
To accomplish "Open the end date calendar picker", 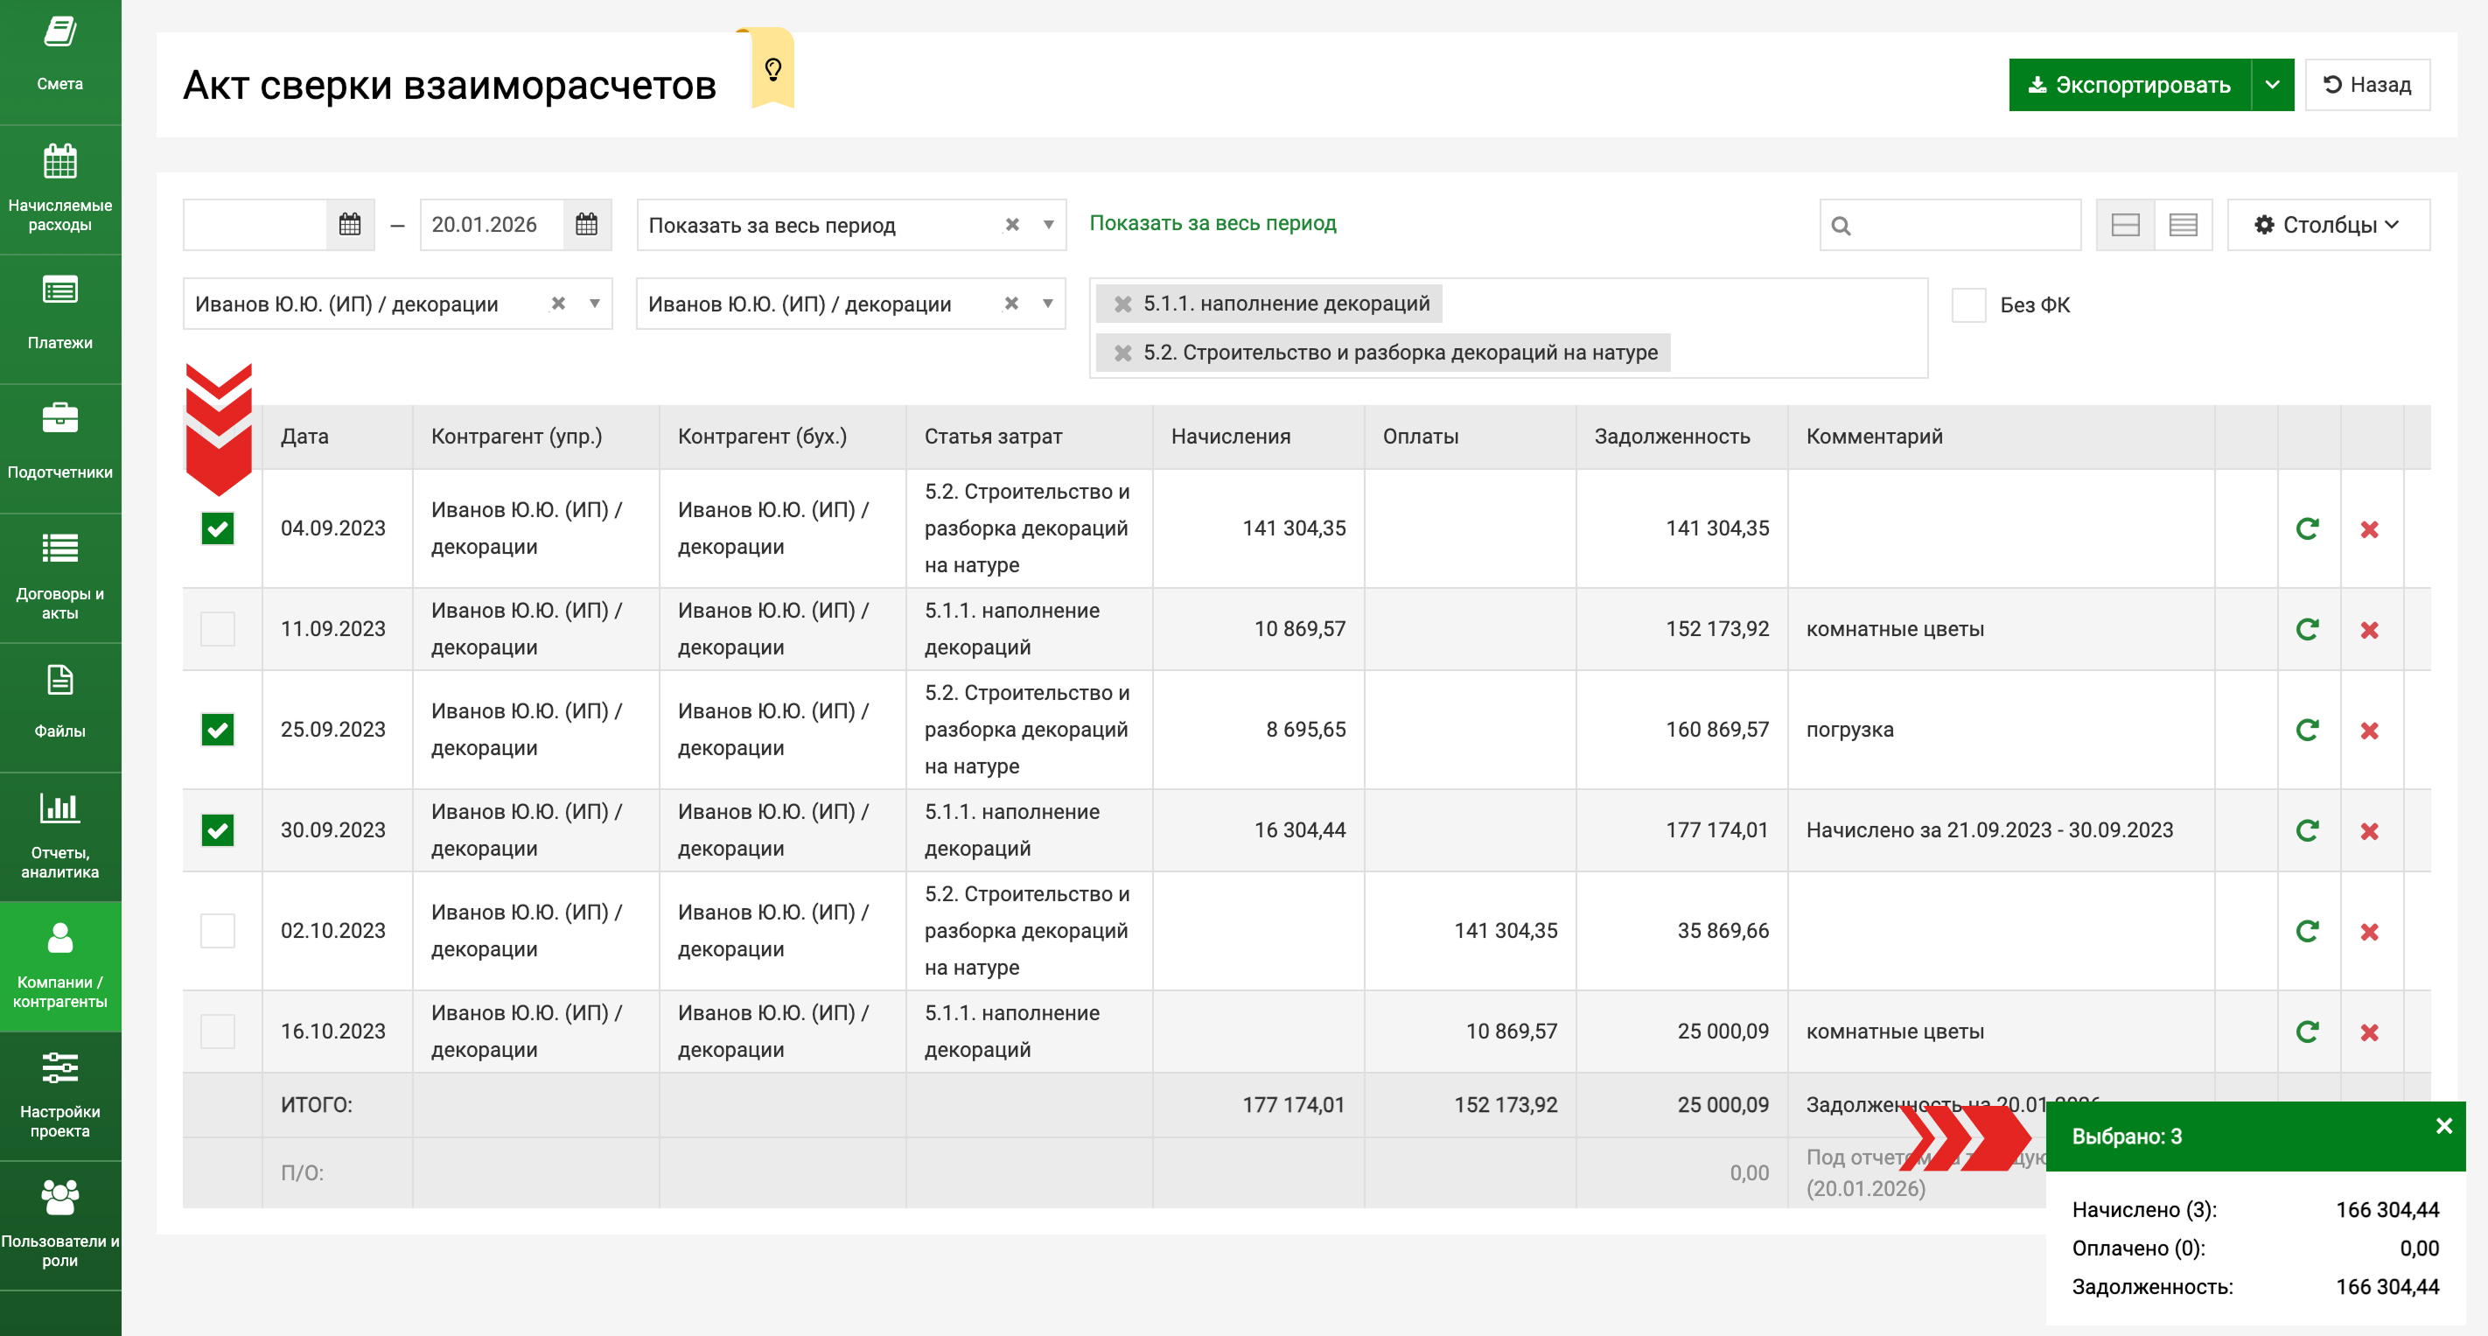I will (586, 225).
